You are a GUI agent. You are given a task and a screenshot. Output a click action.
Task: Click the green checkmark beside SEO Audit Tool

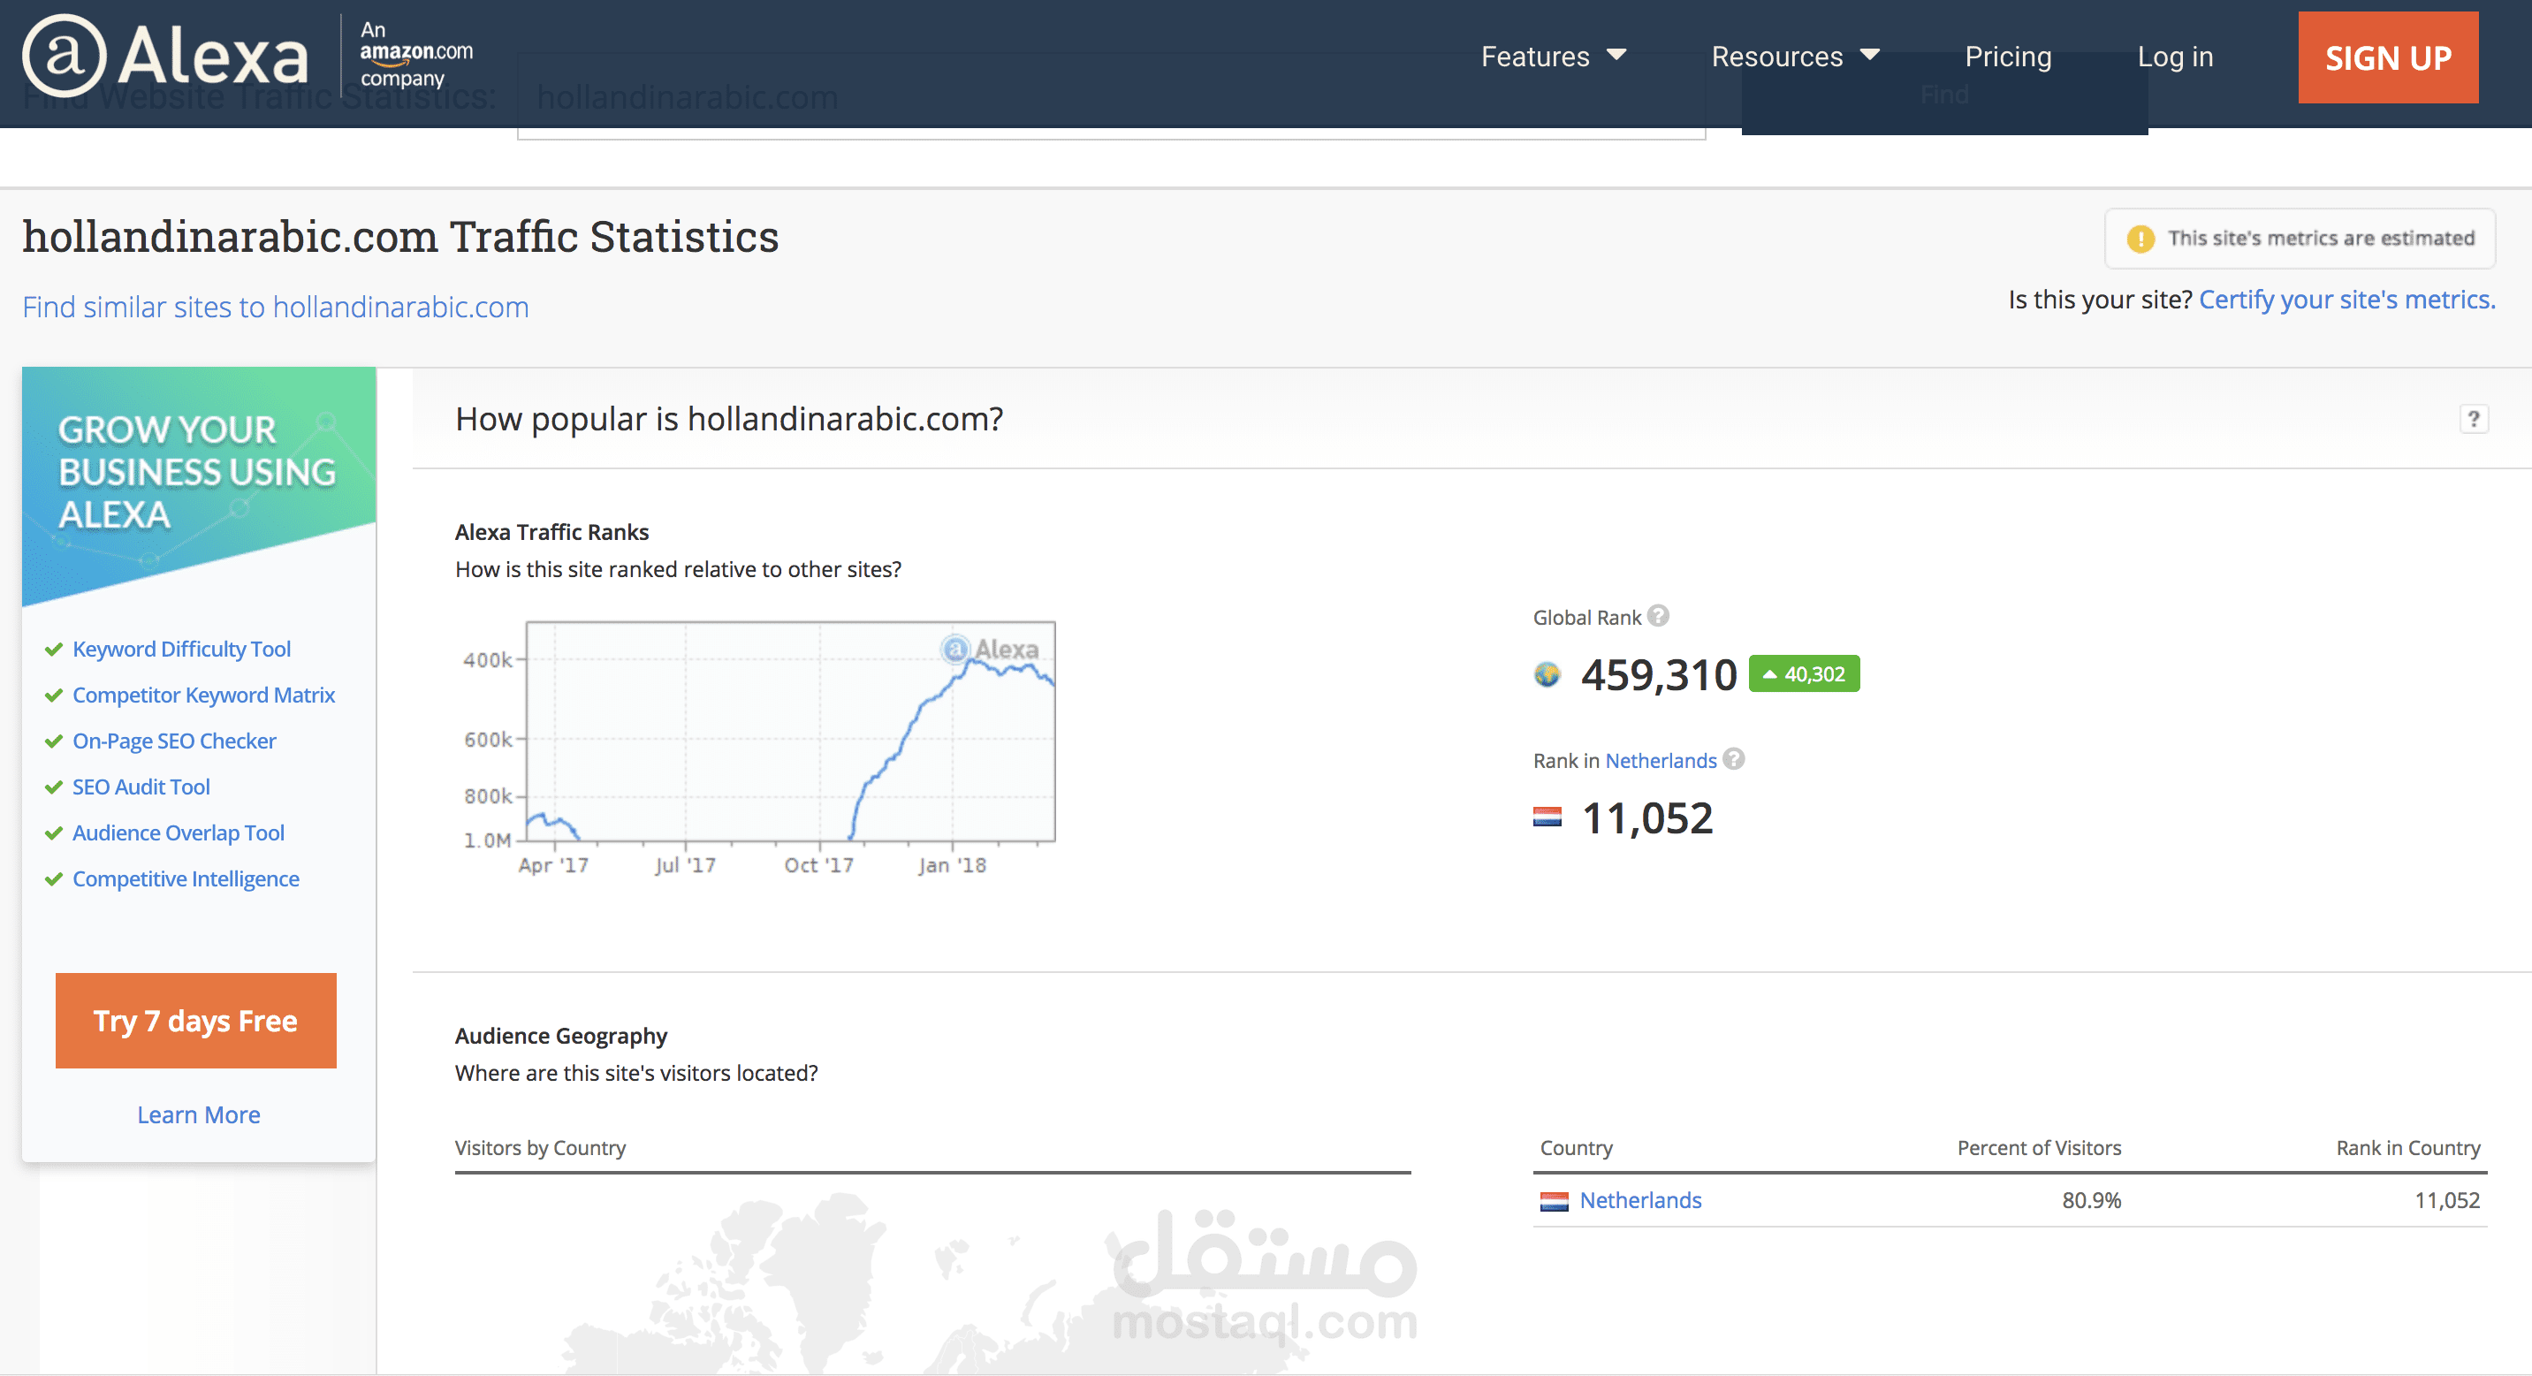coord(54,787)
